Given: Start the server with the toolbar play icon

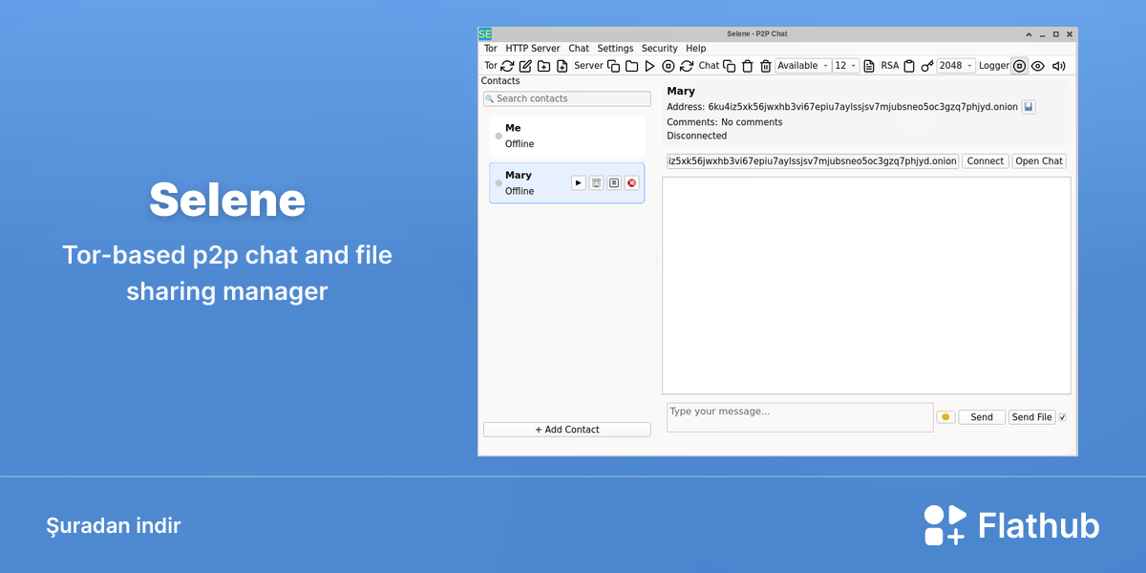Looking at the screenshot, I should coord(650,66).
